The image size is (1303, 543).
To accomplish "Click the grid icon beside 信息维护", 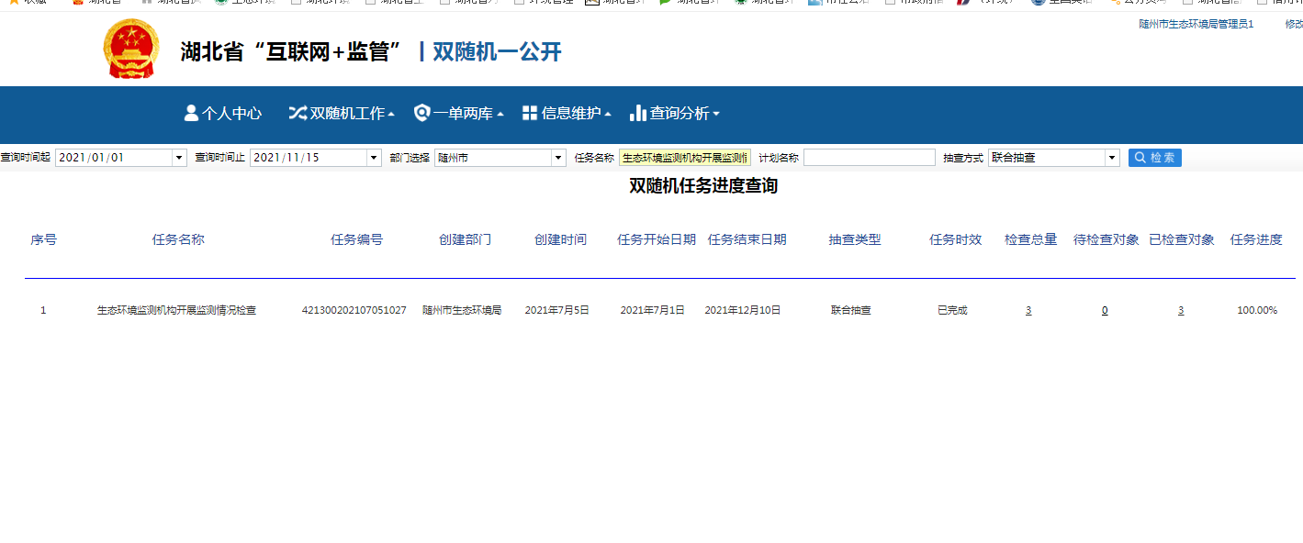I will (x=530, y=113).
